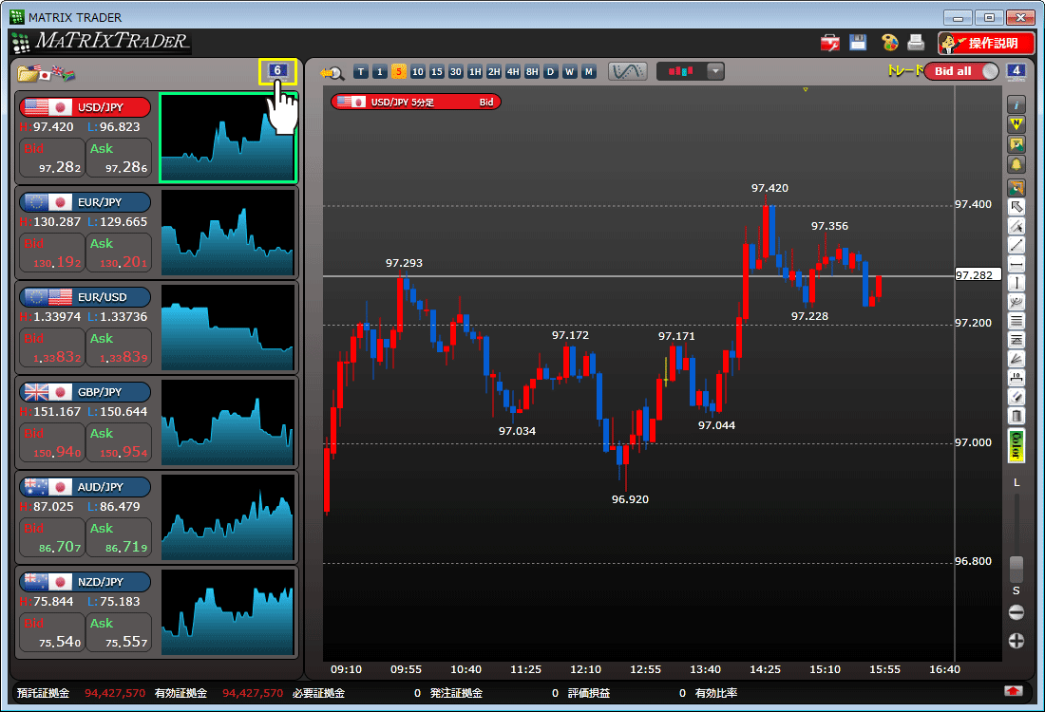
Task: Click the minus zoom out icon
Action: coord(1016,612)
